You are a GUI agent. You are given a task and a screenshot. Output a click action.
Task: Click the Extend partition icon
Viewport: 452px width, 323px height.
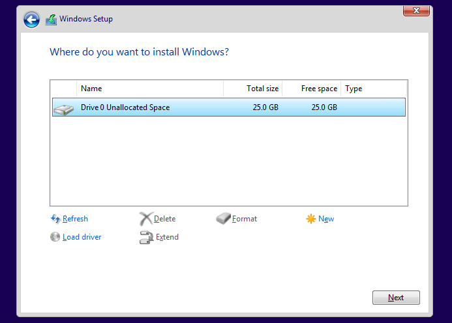[x=146, y=237]
